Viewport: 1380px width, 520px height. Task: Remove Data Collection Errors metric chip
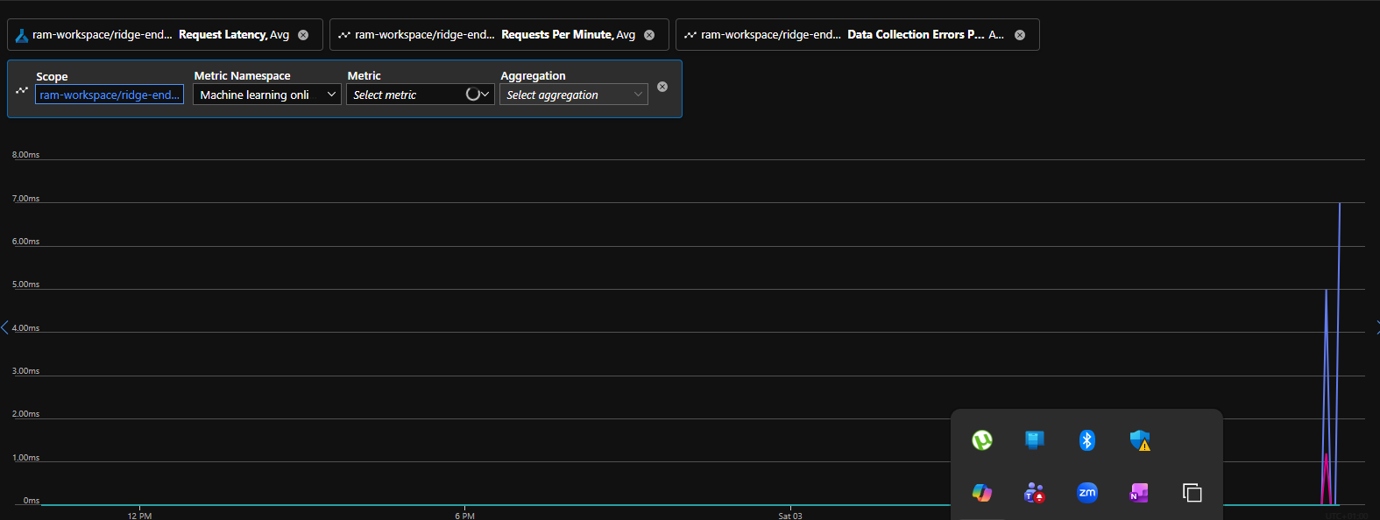pyautogui.click(x=1020, y=35)
